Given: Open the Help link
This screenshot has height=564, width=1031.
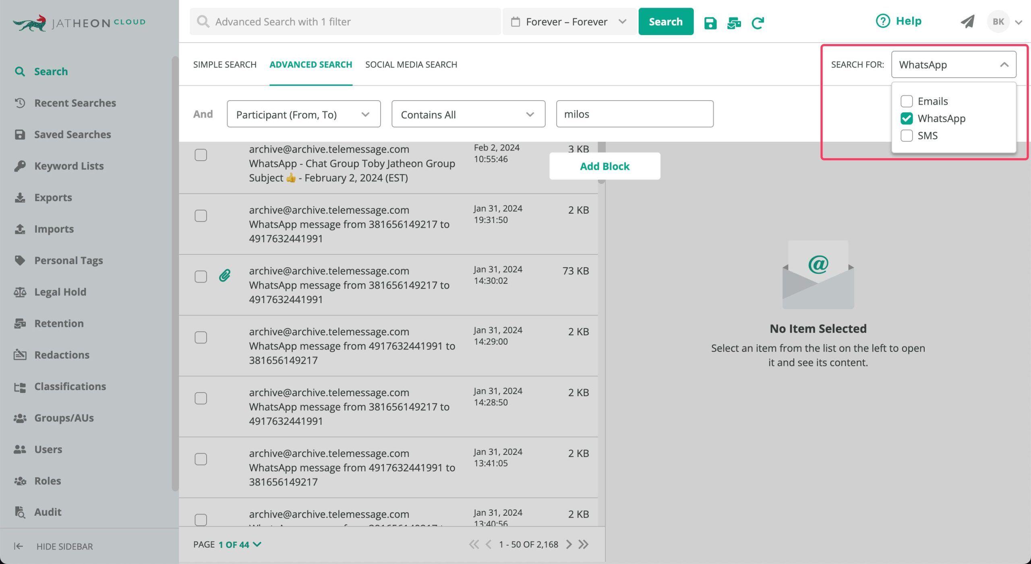Looking at the screenshot, I should [899, 21].
